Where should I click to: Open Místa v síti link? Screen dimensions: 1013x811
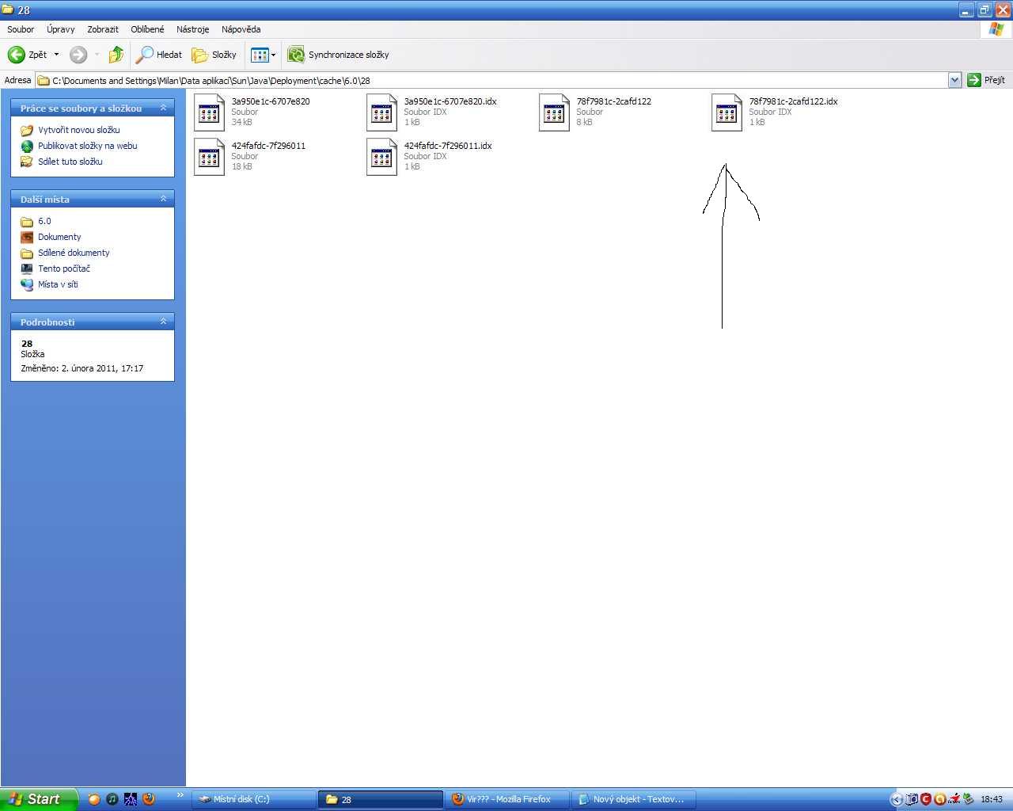click(58, 284)
